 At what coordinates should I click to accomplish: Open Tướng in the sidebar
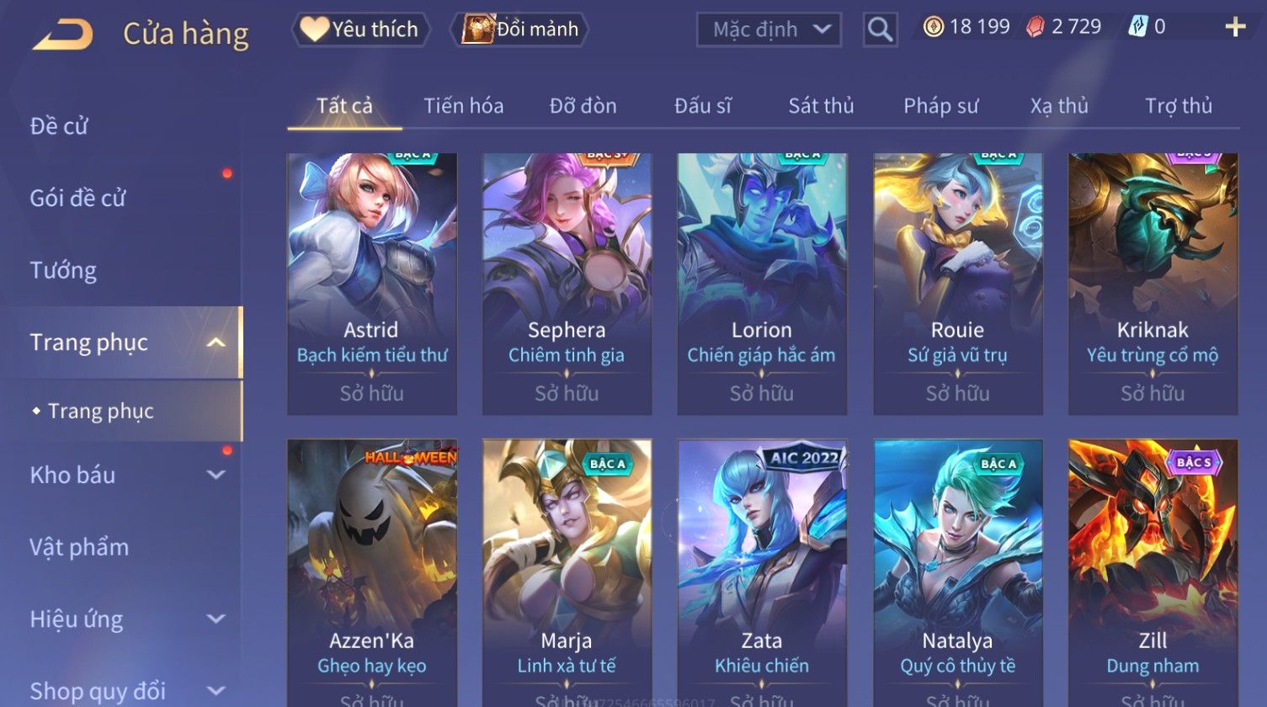click(x=63, y=270)
